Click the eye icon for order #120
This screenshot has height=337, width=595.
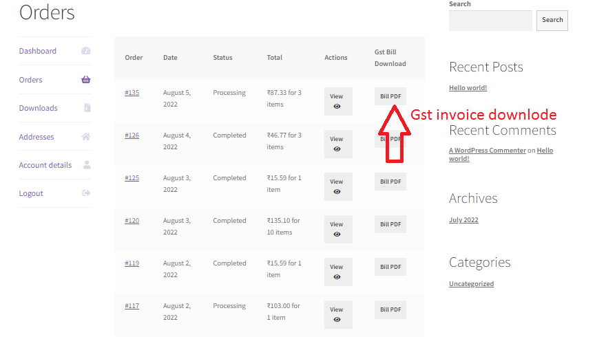pyautogui.click(x=337, y=235)
